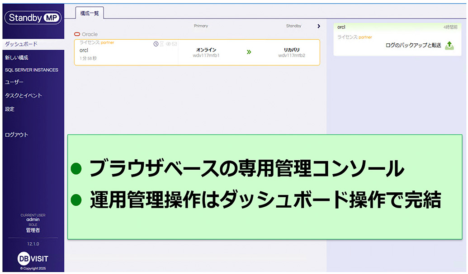Go to SQL SERVER INSTANCES

point(31,70)
